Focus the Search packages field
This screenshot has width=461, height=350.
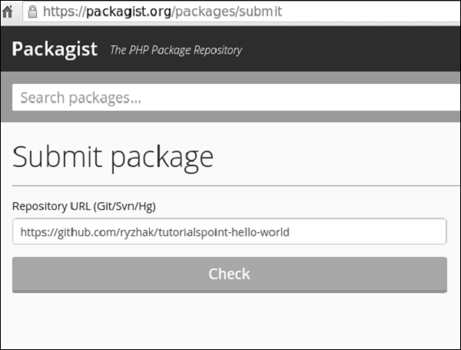click(x=230, y=98)
